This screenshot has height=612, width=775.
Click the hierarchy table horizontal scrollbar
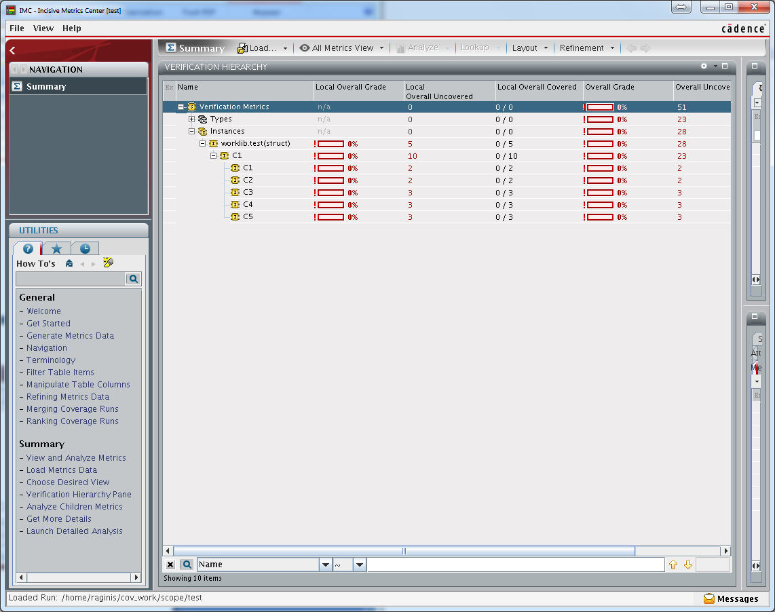pos(404,551)
